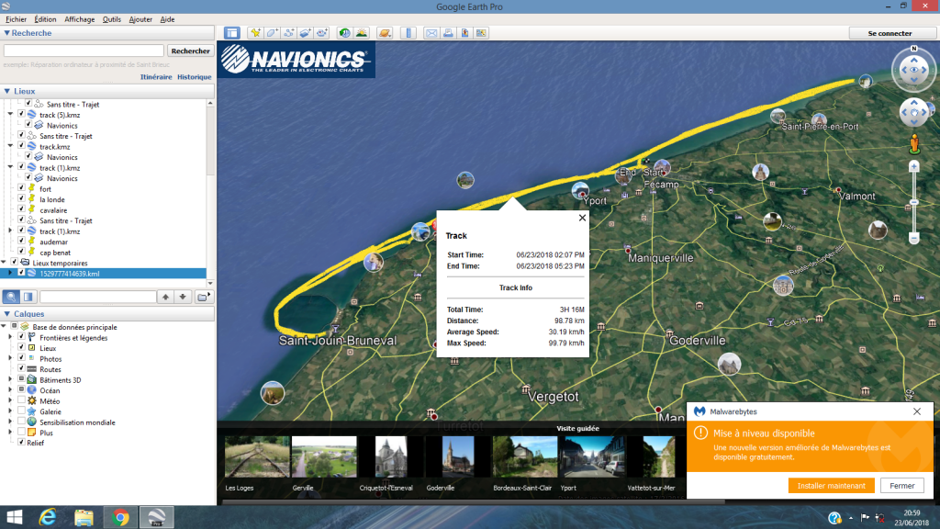
Task: Open the Itinéraire link
Action: tap(156, 77)
